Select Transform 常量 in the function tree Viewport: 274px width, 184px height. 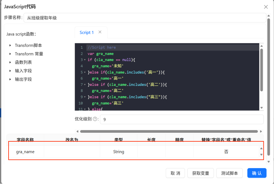[x=29, y=54]
